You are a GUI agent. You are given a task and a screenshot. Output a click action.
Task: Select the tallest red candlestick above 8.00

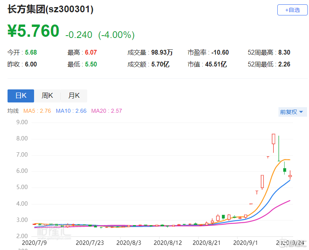tap(273, 139)
